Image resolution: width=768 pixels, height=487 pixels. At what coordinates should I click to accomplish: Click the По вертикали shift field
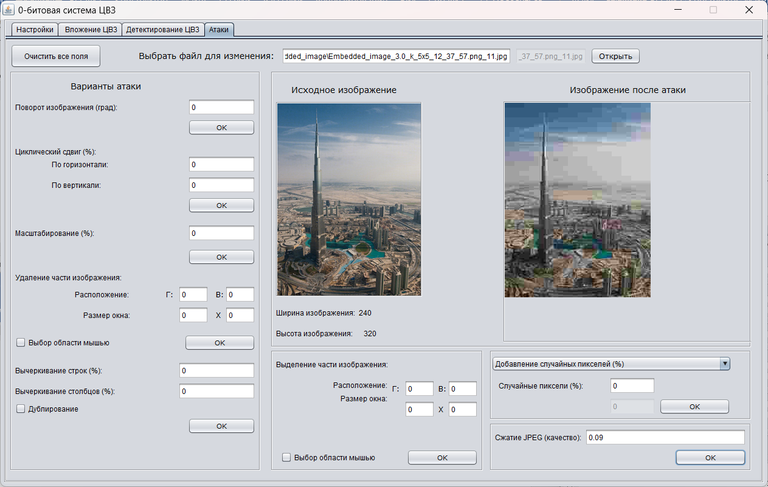[221, 185]
